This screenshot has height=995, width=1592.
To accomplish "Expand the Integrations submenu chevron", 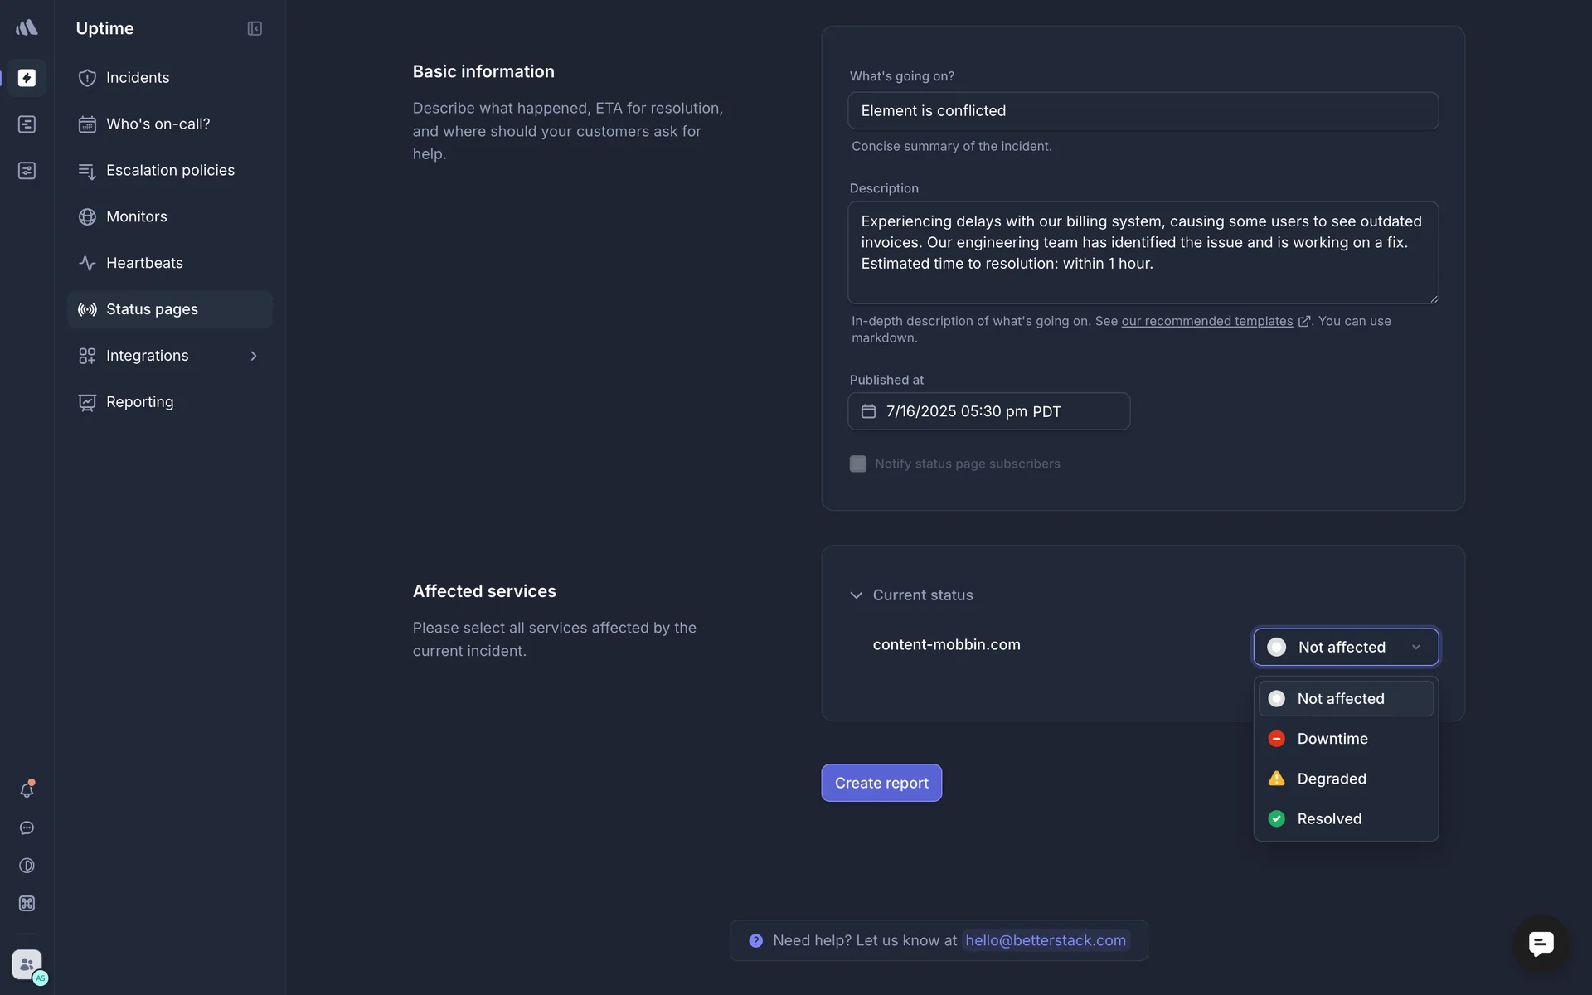I will point(254,356).
